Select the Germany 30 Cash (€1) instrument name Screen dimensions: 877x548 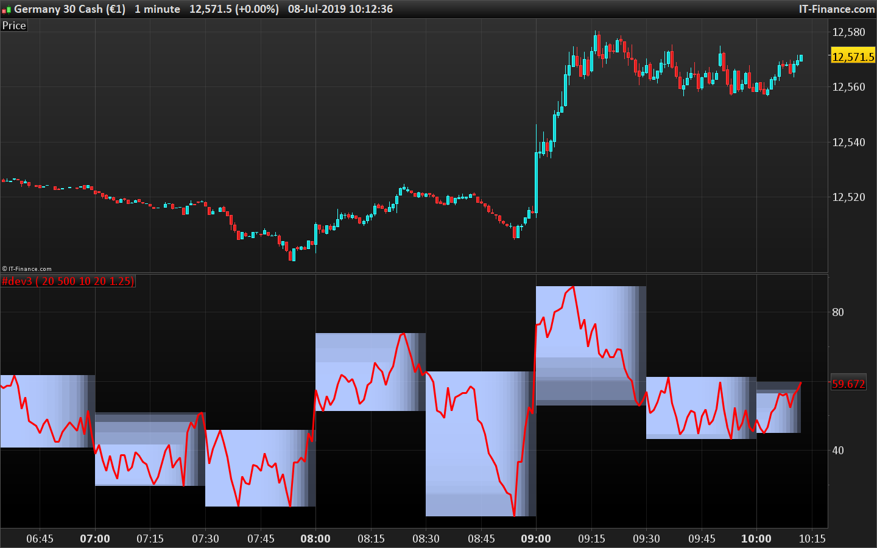(x=69, y=9)
